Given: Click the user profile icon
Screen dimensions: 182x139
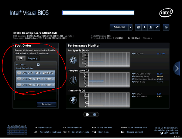Looking at the screenshot, I should (151, 27).
